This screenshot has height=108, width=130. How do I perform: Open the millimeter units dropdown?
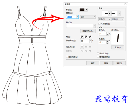(88, 17)
